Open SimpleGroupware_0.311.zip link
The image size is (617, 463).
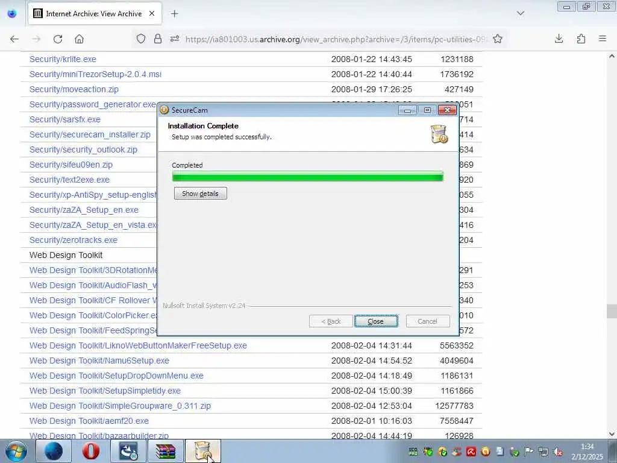click(x=120, y=406)
